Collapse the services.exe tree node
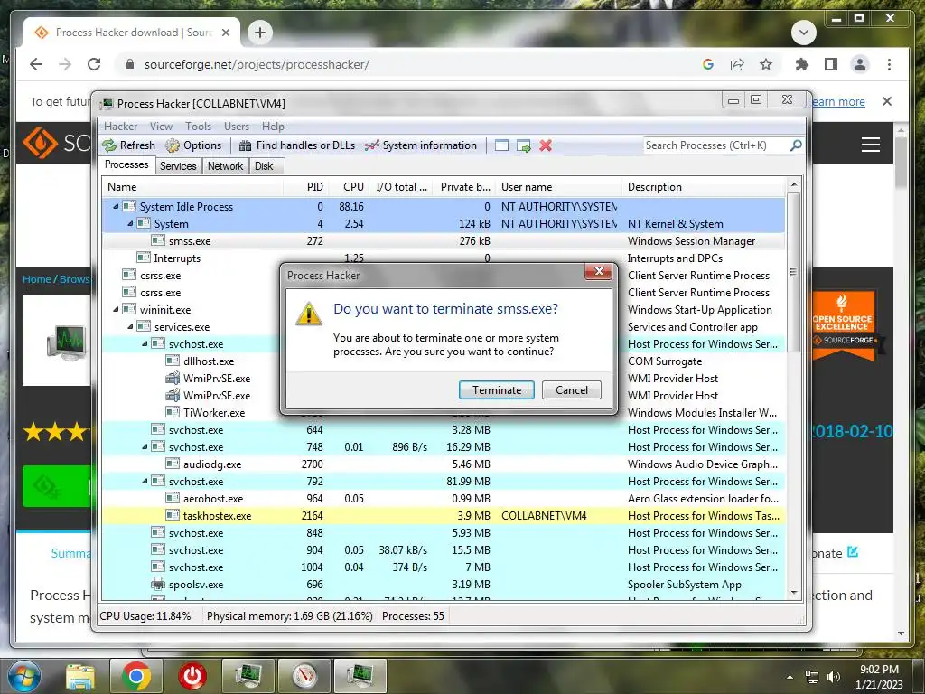The image size is (925, 694). 130,326
